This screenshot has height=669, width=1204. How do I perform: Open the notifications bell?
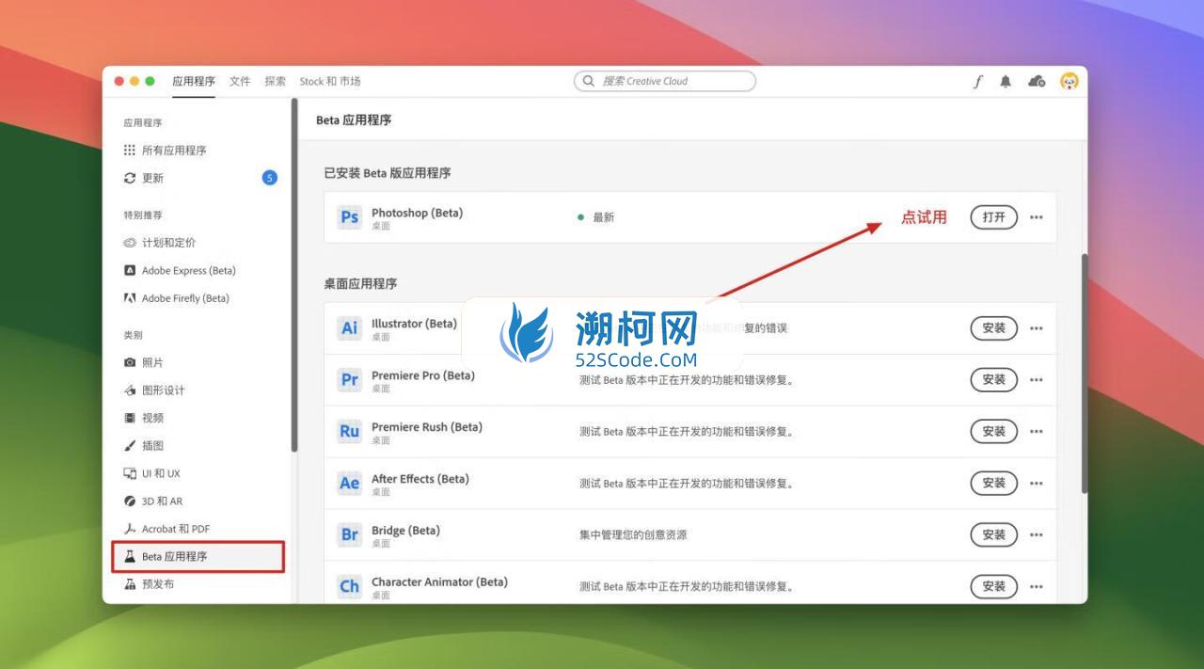click(x=1006, y=82)
